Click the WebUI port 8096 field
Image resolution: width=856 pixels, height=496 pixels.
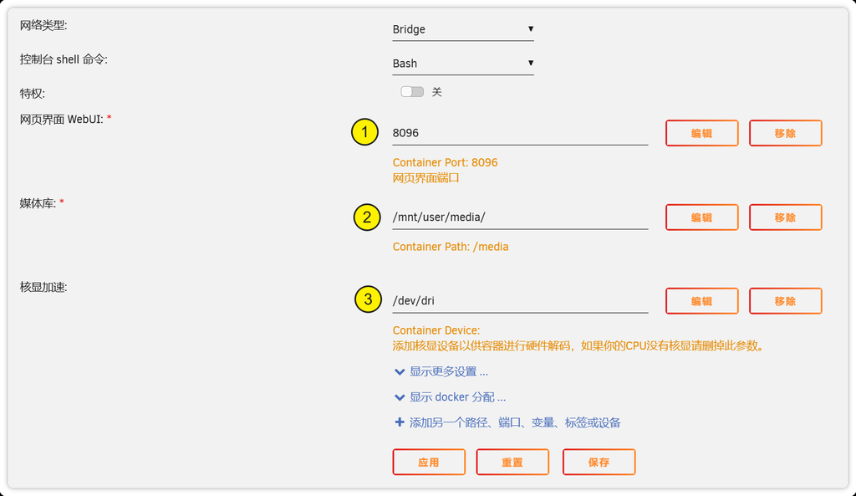coord(520,133)
